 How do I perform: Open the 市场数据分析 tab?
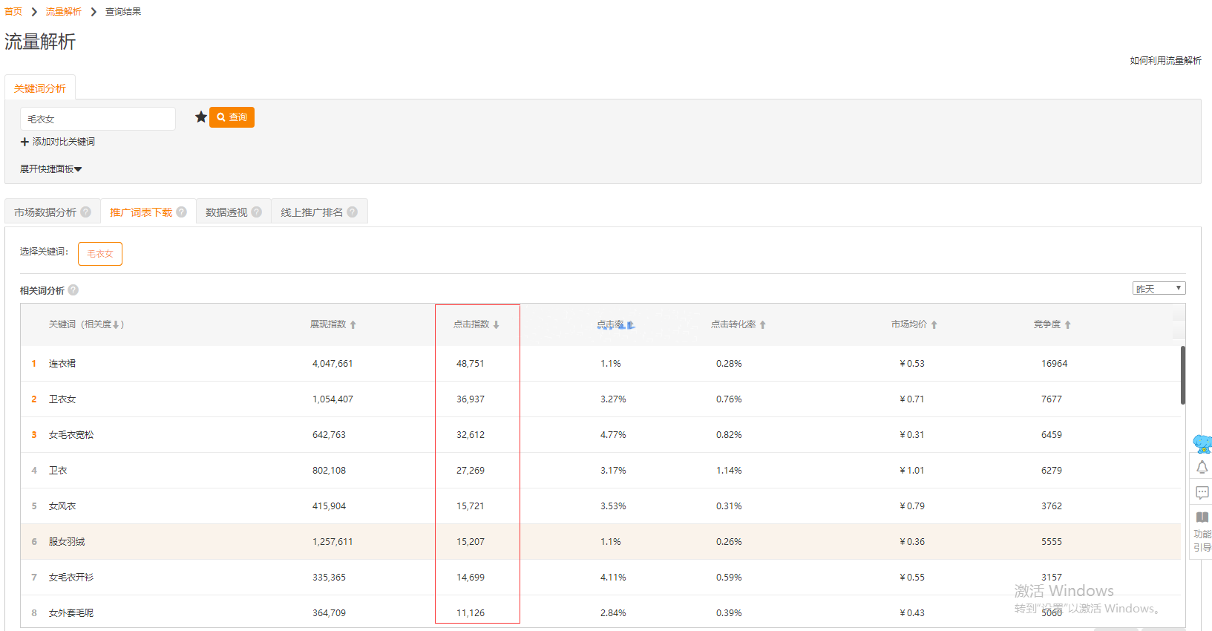click(45, 212)
